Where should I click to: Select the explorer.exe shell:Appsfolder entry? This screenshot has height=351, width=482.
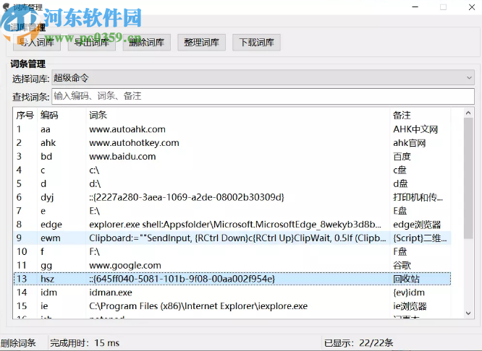point(232,225)
